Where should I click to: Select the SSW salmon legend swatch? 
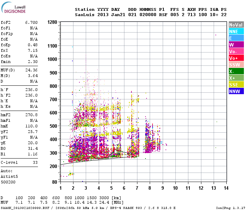click(236, 65)
